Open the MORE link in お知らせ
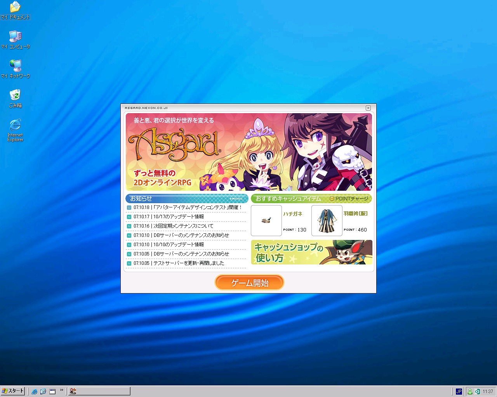 236,199
